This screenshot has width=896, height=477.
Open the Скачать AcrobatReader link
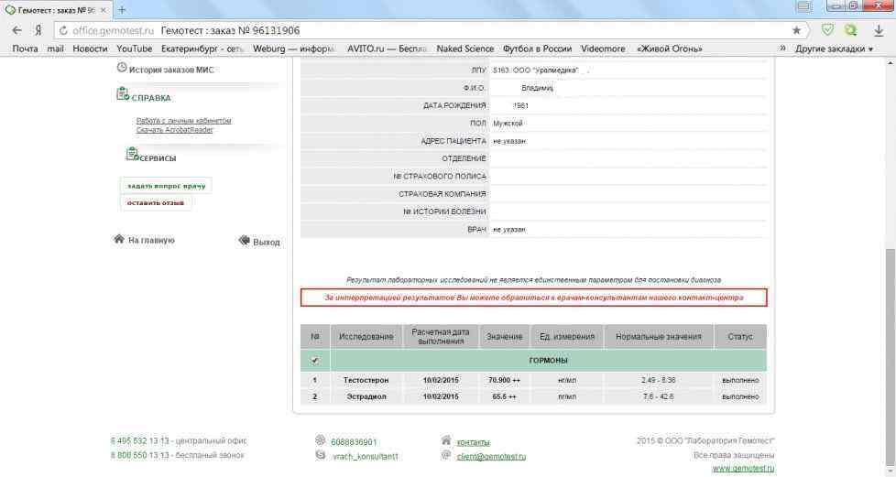[174, 130]
